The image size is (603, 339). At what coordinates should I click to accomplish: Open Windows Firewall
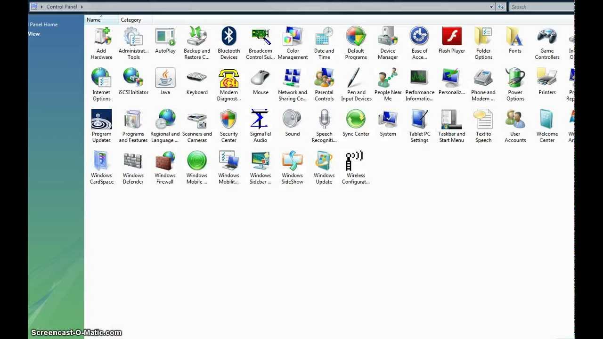(165, 168)
